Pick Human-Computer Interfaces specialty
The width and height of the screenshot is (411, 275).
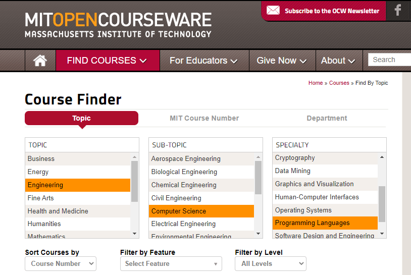[325, 197]
